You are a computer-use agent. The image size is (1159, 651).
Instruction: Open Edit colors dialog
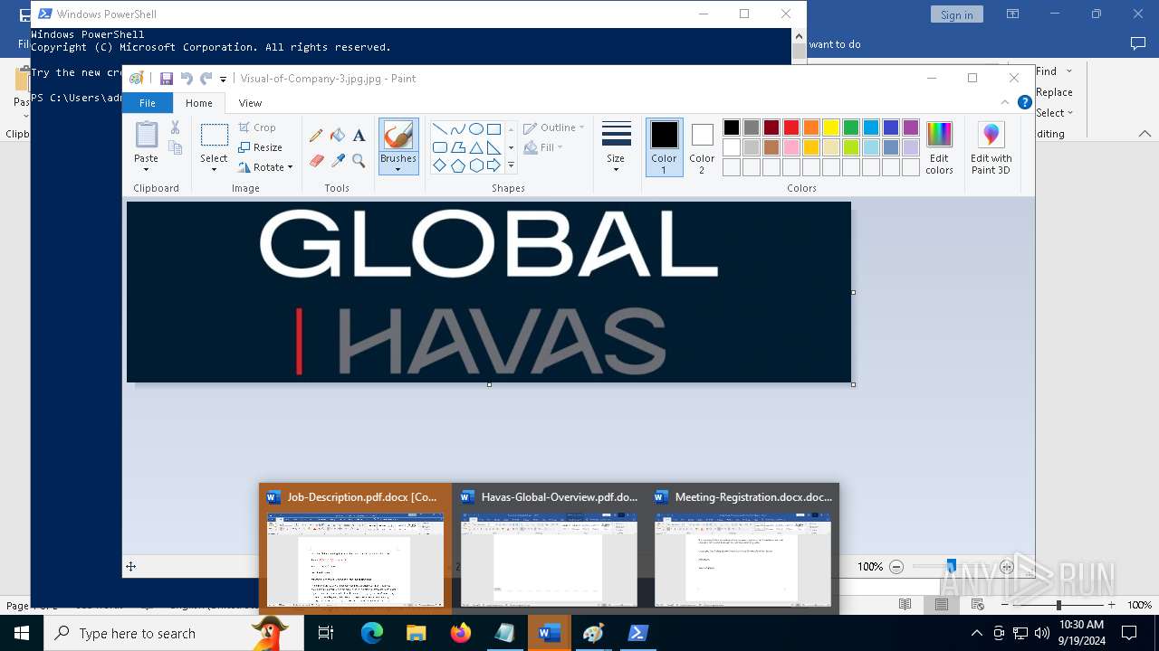point(939,147)
